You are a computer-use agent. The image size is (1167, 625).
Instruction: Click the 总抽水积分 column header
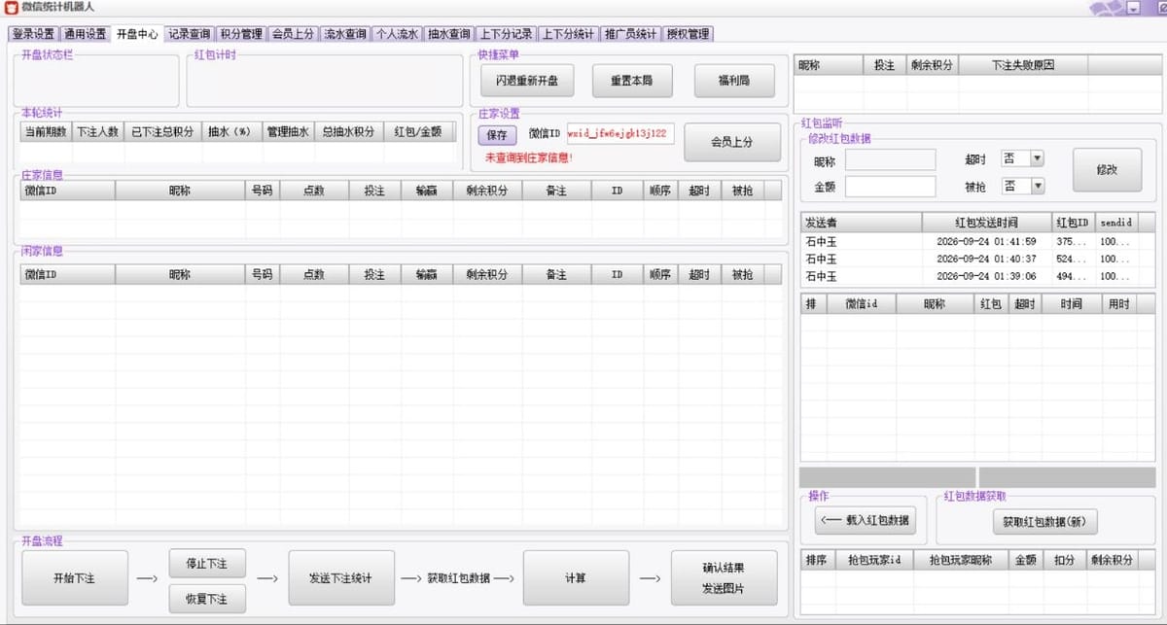[x=349, y=132]
